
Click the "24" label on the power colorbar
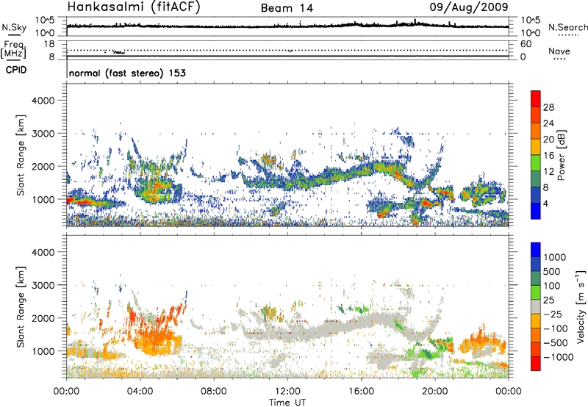(x=548, y=123)
